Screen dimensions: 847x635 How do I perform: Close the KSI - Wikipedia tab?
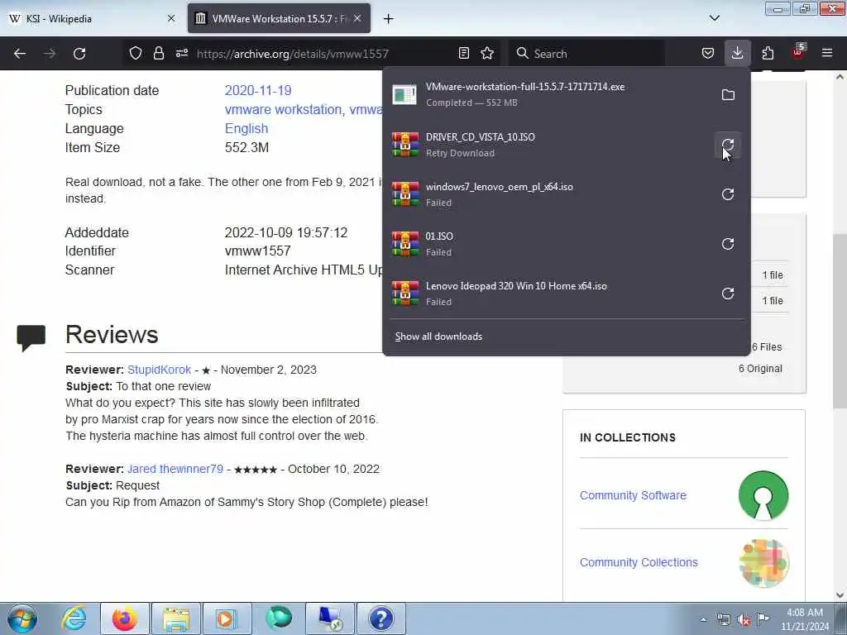(171, 18)
